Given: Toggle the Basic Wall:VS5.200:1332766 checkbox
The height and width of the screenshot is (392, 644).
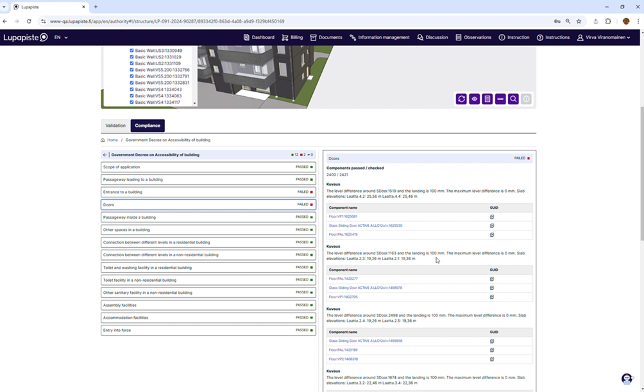Looking at the screenshot, I should point(132,70).
